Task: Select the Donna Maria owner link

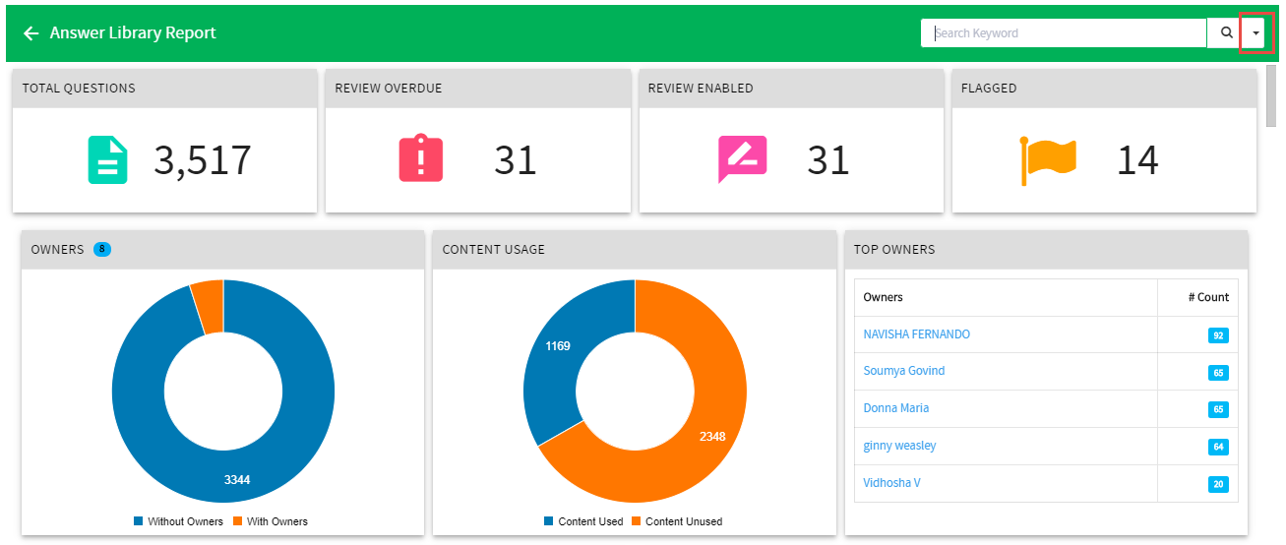Action: point(896,408)
